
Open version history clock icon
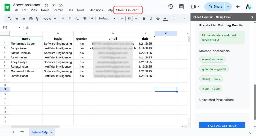pos(171,6)
